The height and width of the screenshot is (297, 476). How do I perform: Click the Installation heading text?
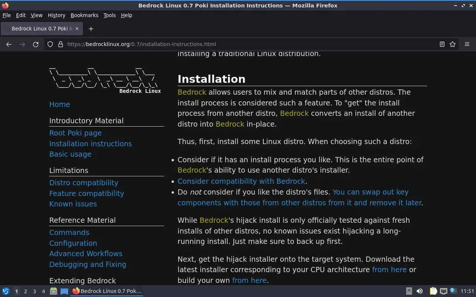tap(211, 79)
